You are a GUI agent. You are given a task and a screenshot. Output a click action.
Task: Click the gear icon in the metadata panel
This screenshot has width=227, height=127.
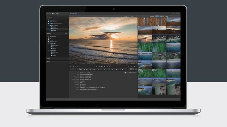(x=126, y=73)
